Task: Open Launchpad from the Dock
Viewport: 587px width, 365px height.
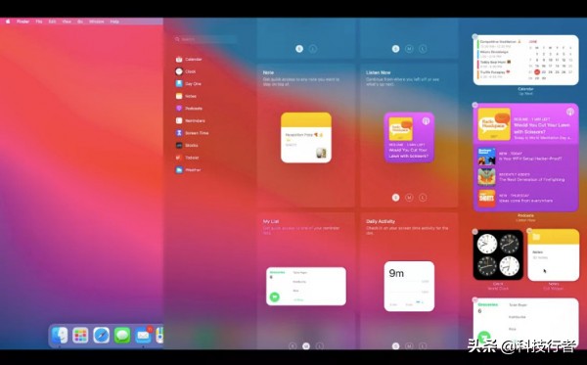Action: click(x=80, y=335)
